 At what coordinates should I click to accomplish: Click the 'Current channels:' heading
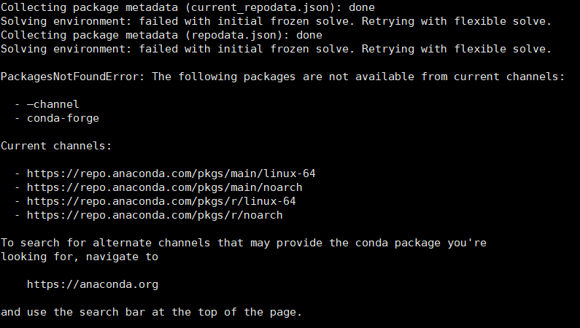coord(56,146)
